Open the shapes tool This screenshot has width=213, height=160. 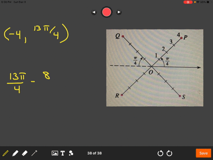coord(71,153)
